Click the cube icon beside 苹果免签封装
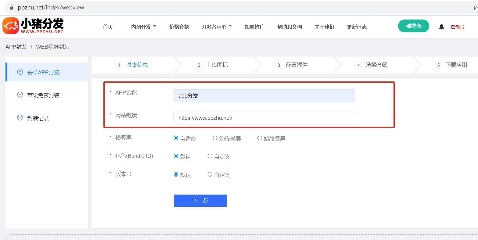This screenshot has width=478, height=240. point(20,95)
